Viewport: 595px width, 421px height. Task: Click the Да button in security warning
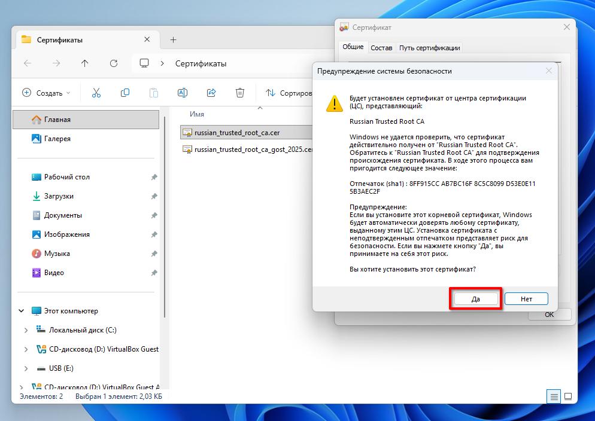[475, 298]
